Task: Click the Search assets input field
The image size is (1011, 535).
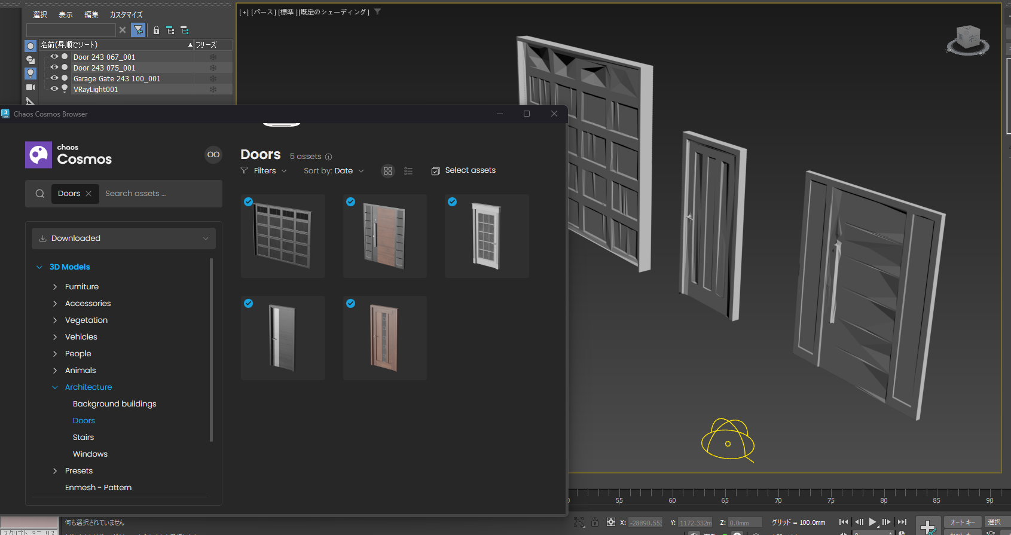Action: pos(158,194)
